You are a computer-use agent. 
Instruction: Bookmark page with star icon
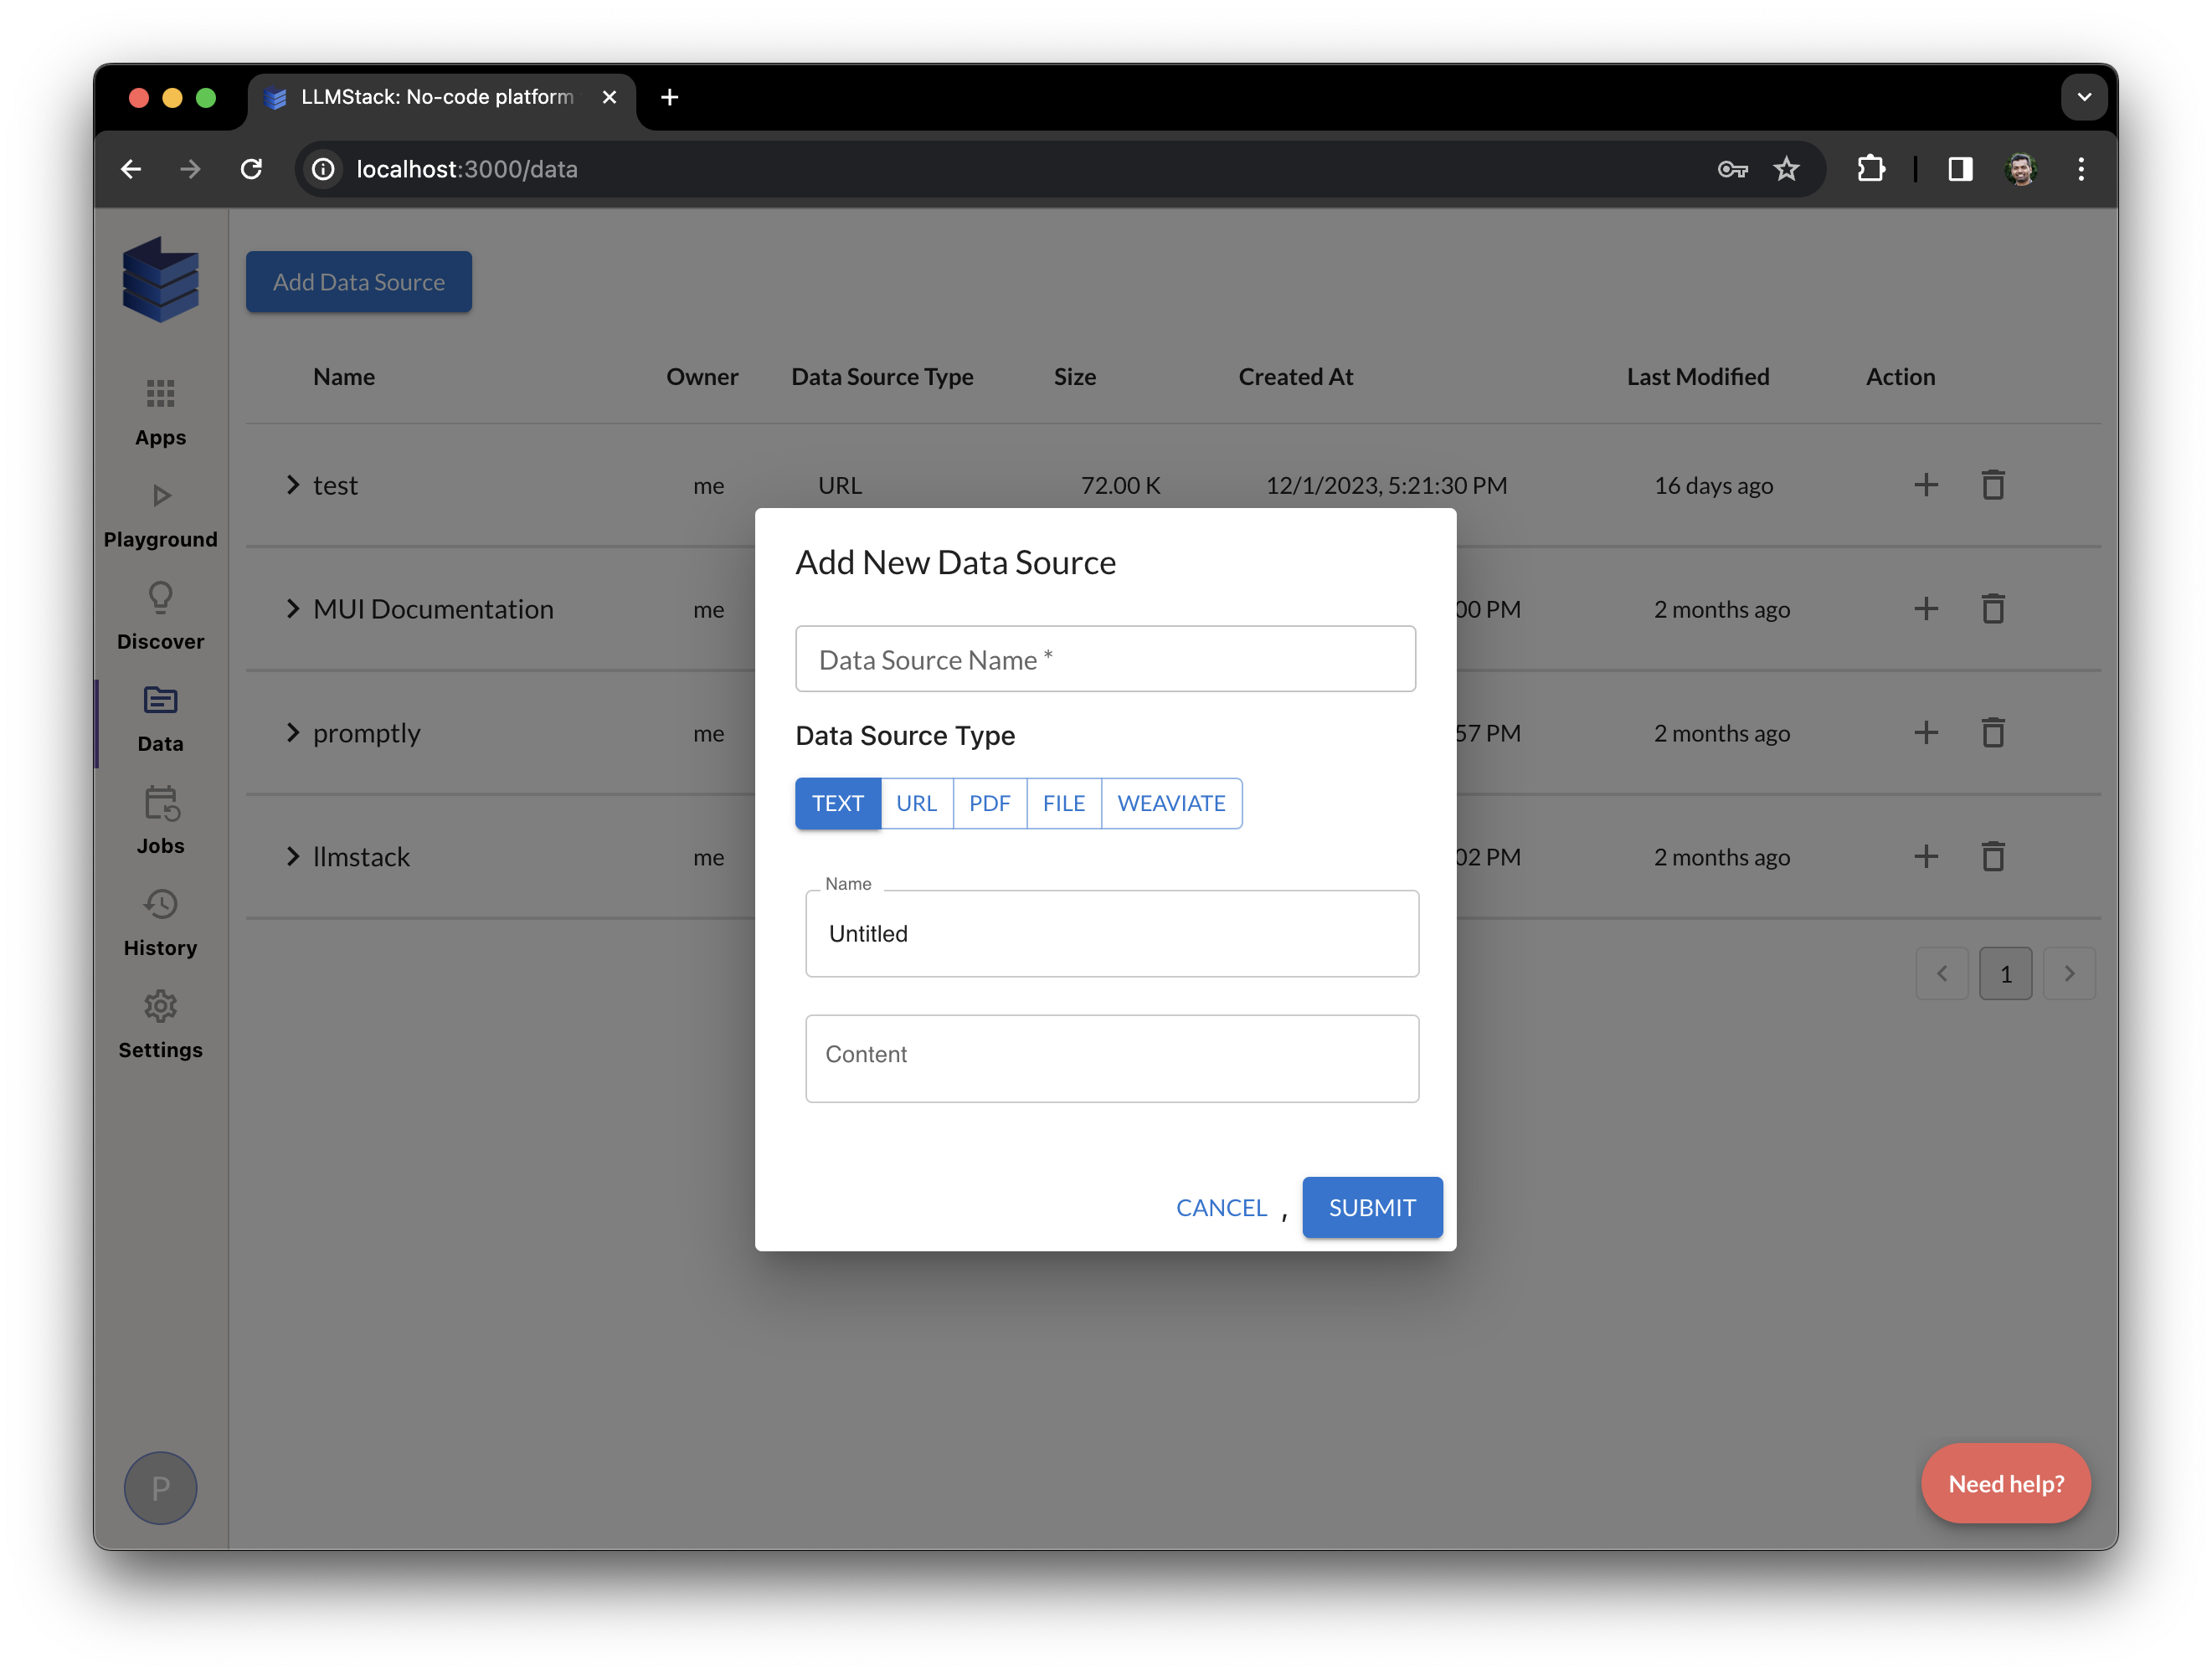1786,169
